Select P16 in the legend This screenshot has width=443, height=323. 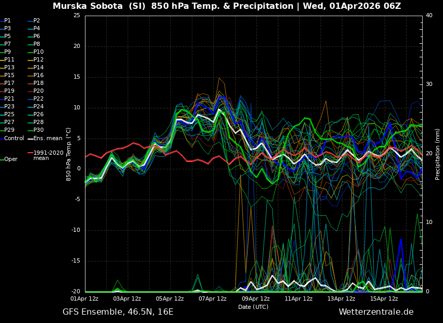pos(39,76)
